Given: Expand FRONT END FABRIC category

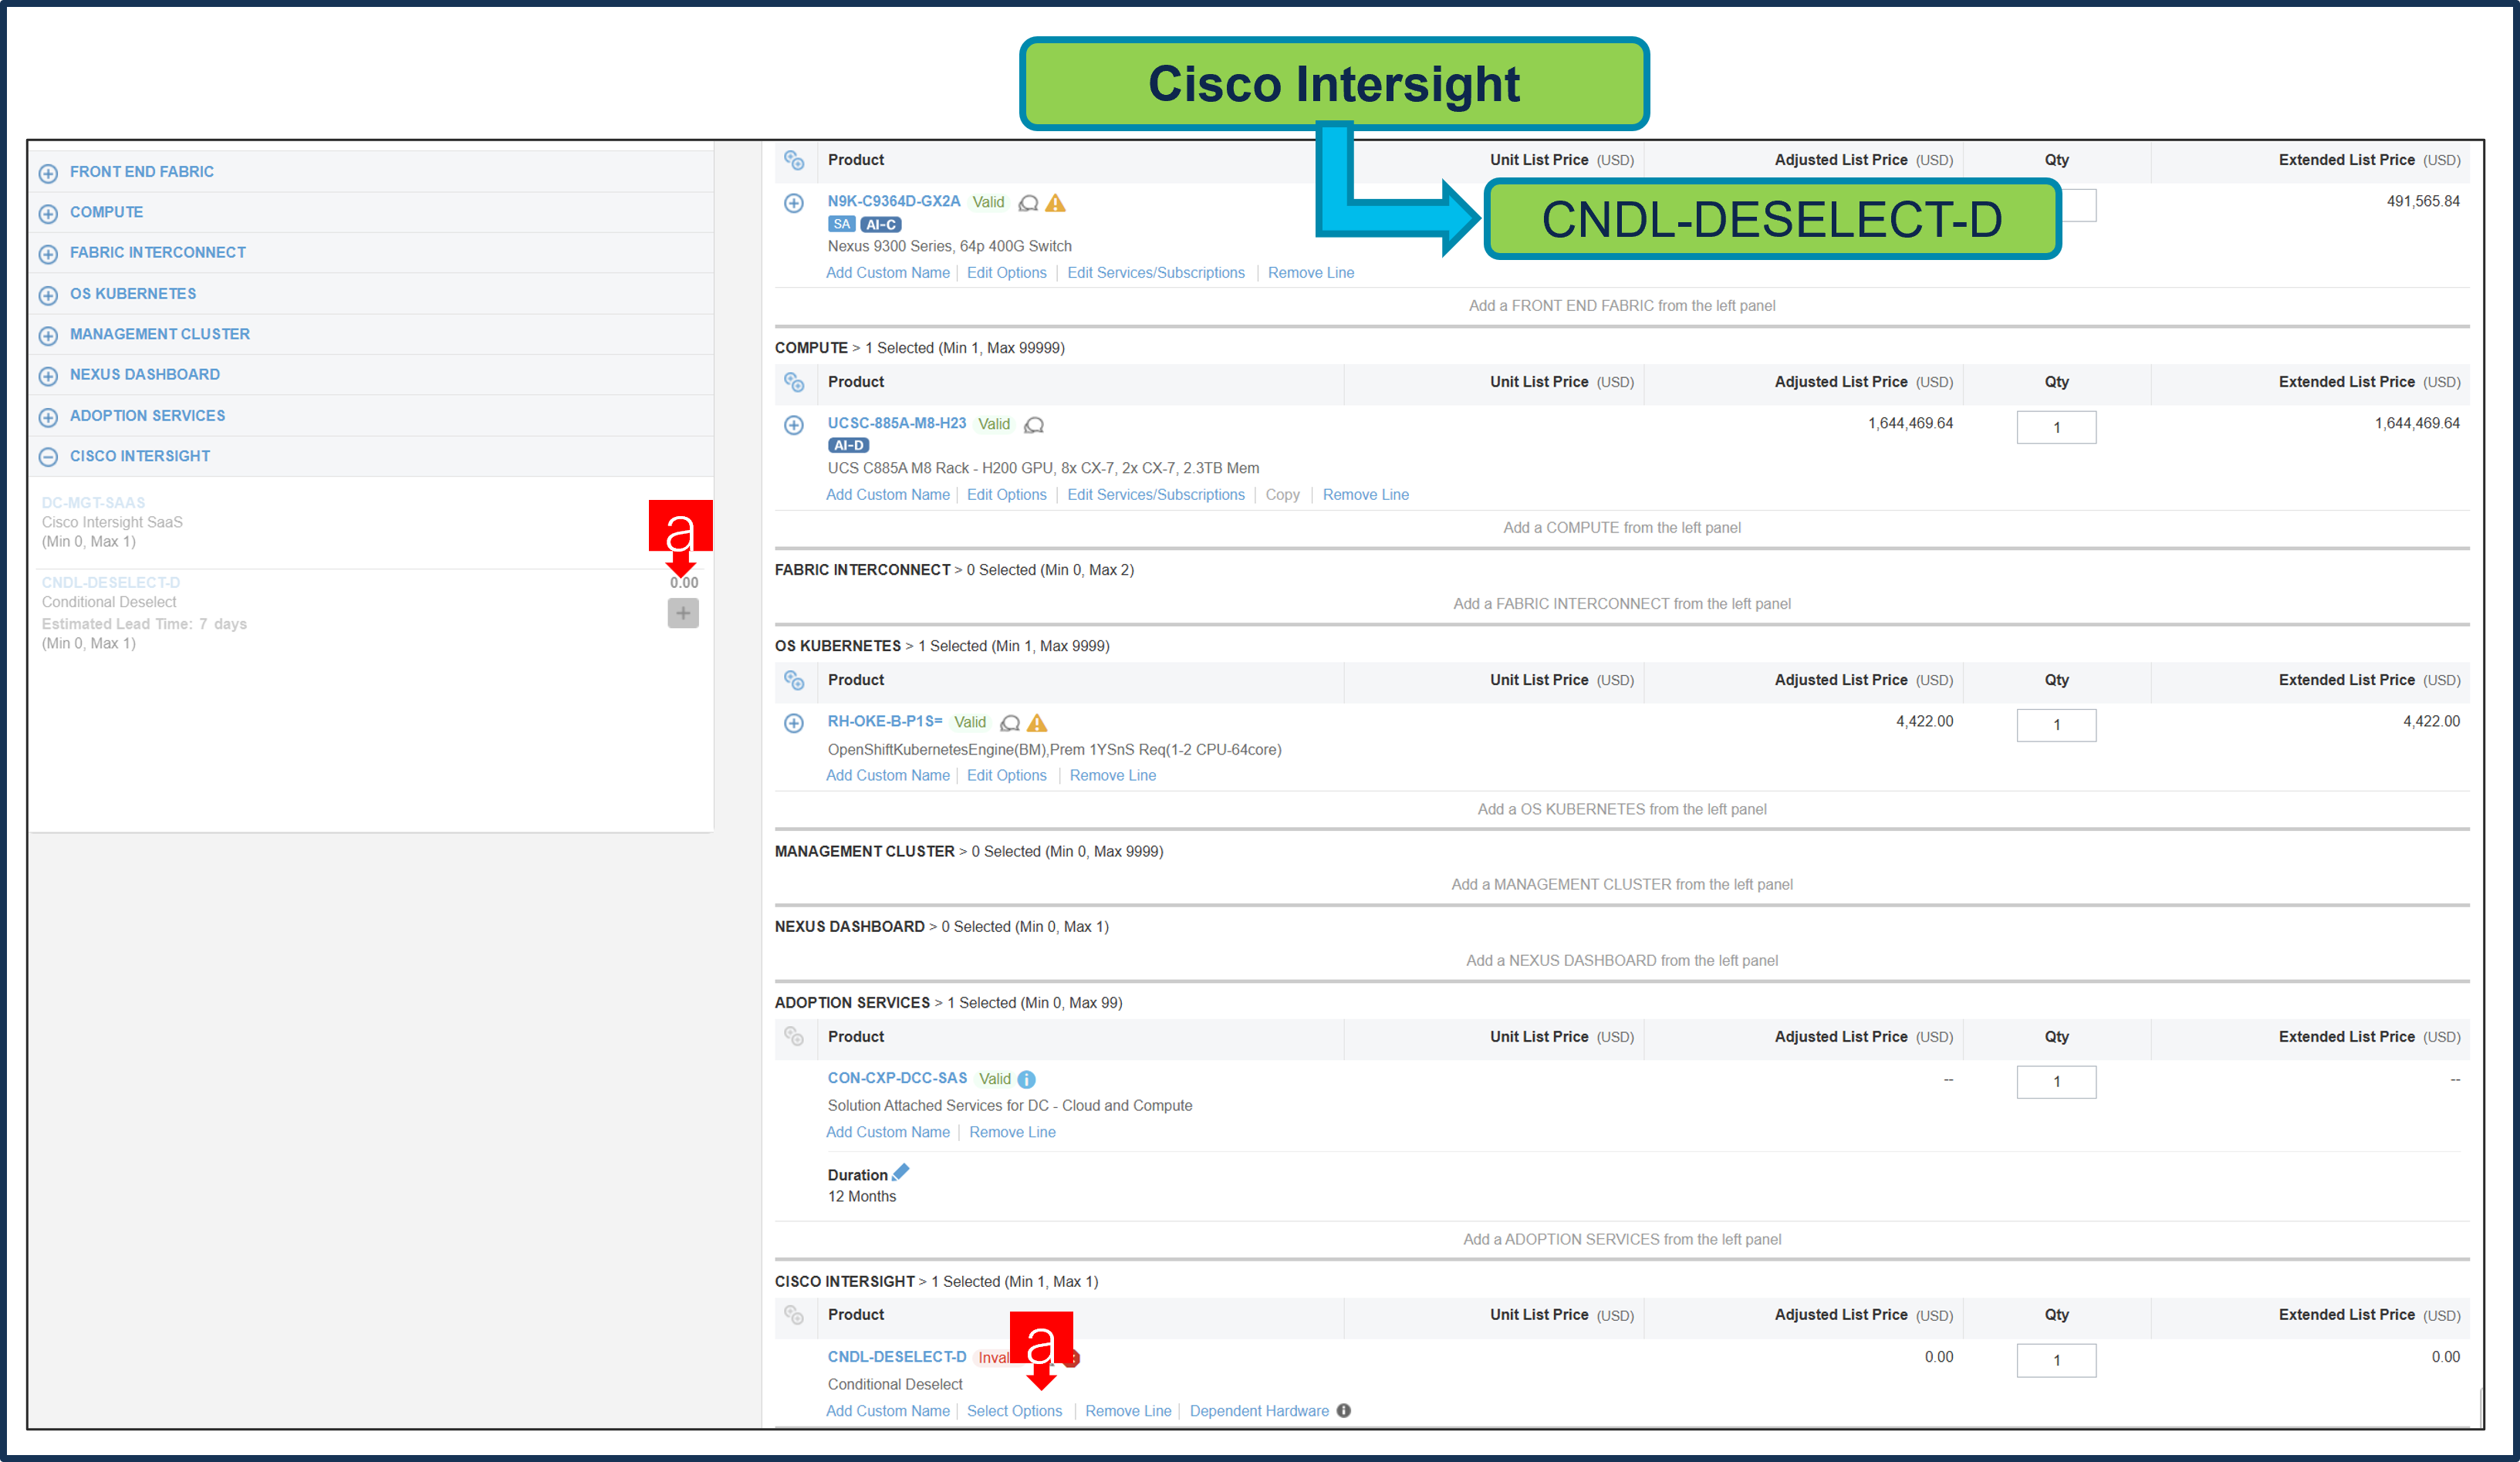Looking at the screenshot, I should (48, 173).
